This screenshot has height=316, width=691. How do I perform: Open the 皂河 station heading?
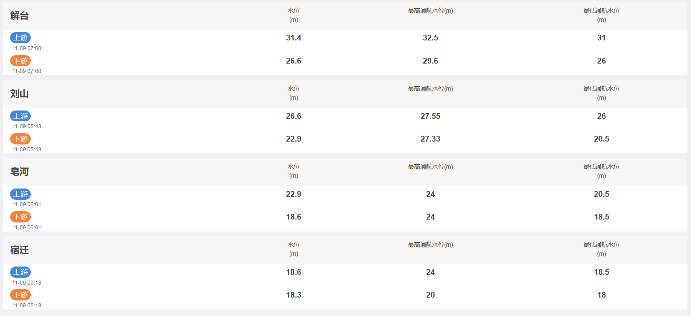pos(20,172)
